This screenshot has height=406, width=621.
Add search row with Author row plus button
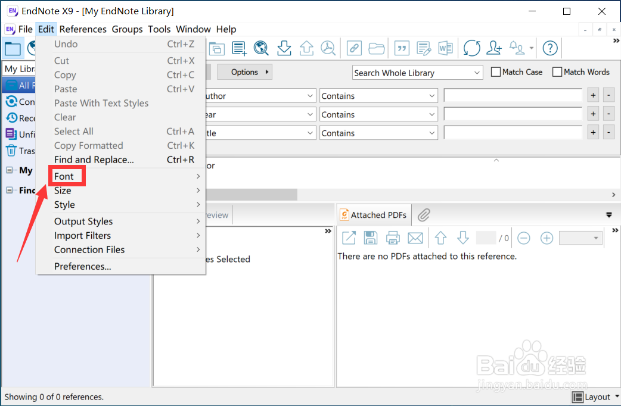(x=593, y=95)
